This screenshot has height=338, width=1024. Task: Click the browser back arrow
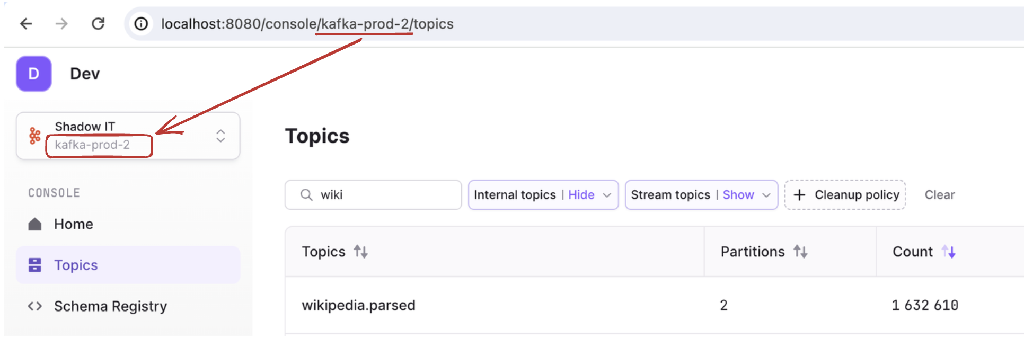coord(26,24)
